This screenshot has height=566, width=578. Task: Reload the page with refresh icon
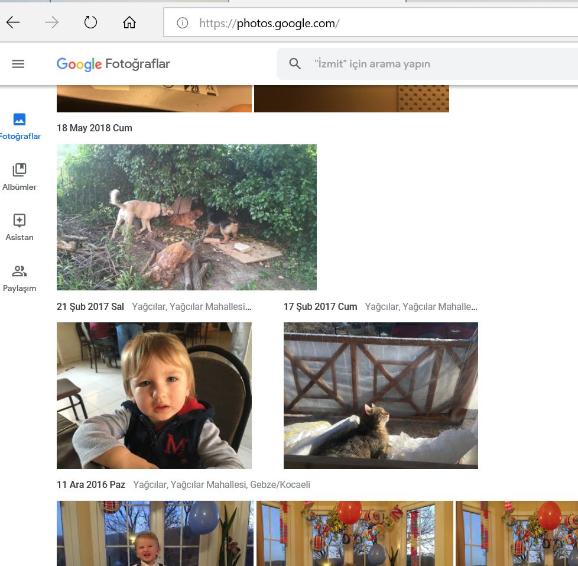90,22
